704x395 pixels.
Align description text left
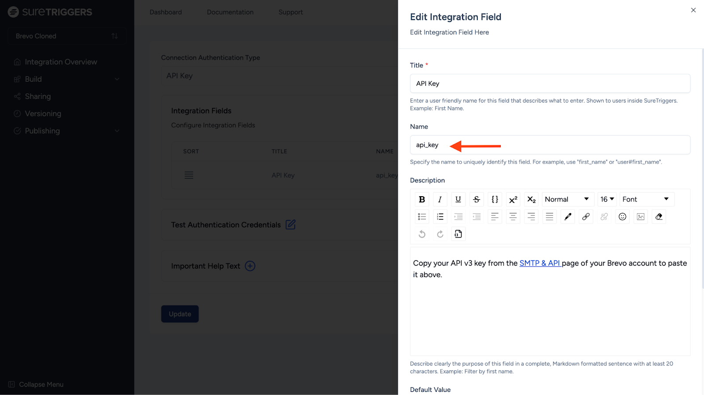click(495, 216)
